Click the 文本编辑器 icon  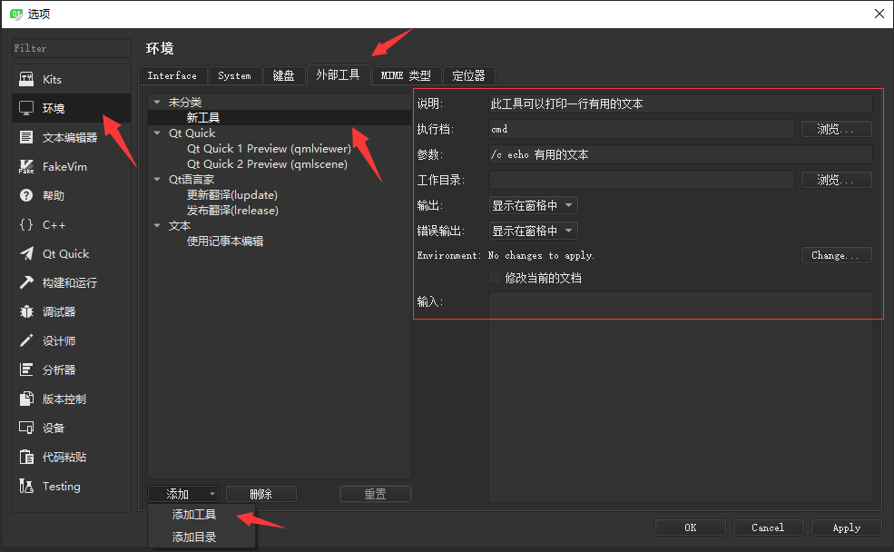coord(26,137)
